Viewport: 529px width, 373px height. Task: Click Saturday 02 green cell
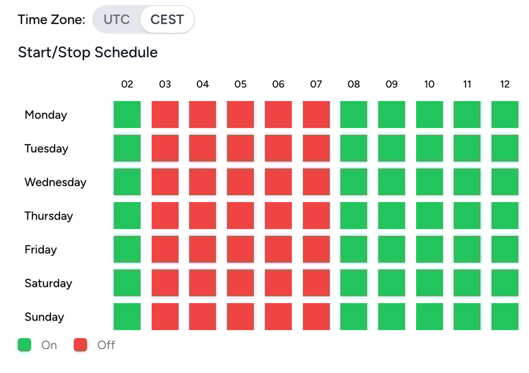(127, 283)
